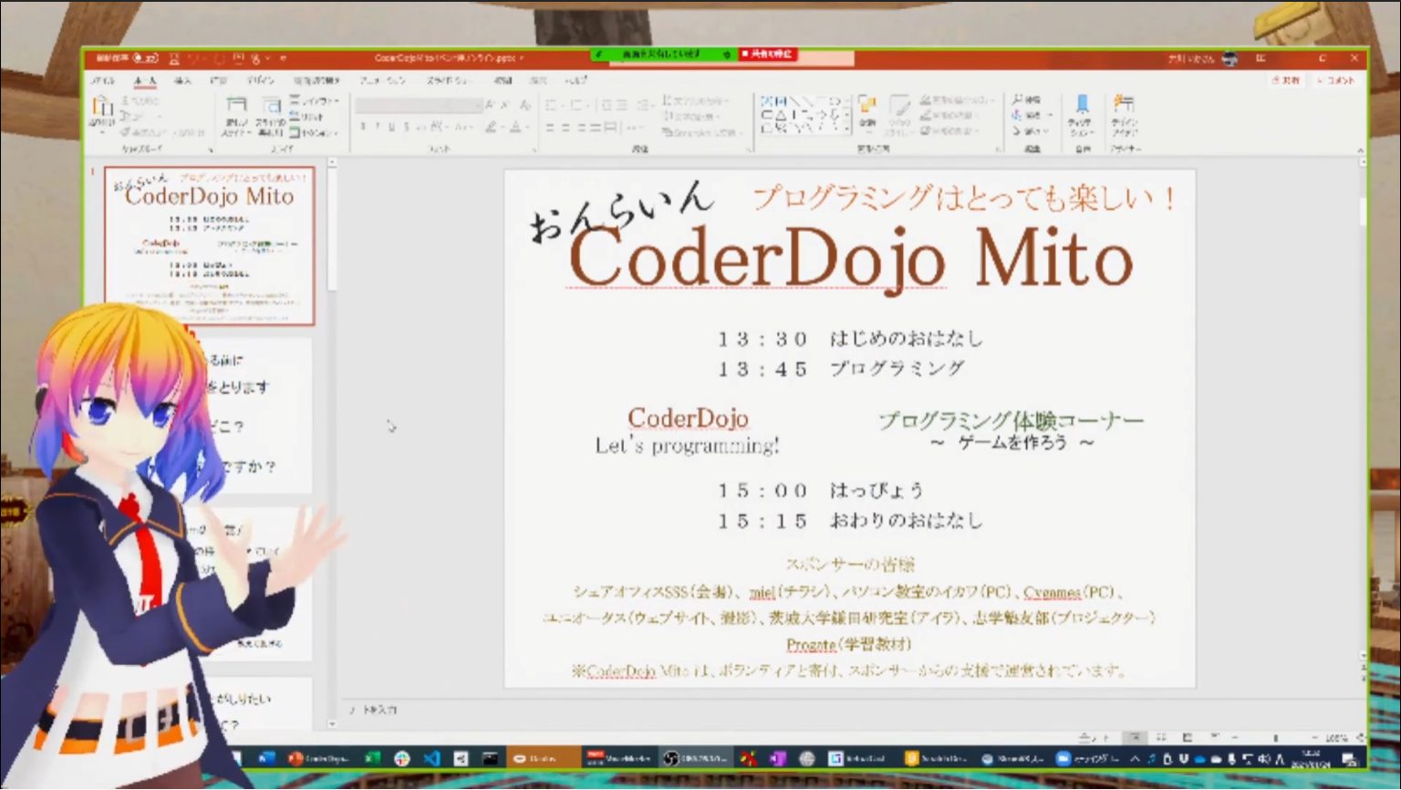Image resolution: width=1401 pixels, height=790 pixels.
Task: Click the align left paragraph icon
Action: [551, 127]
